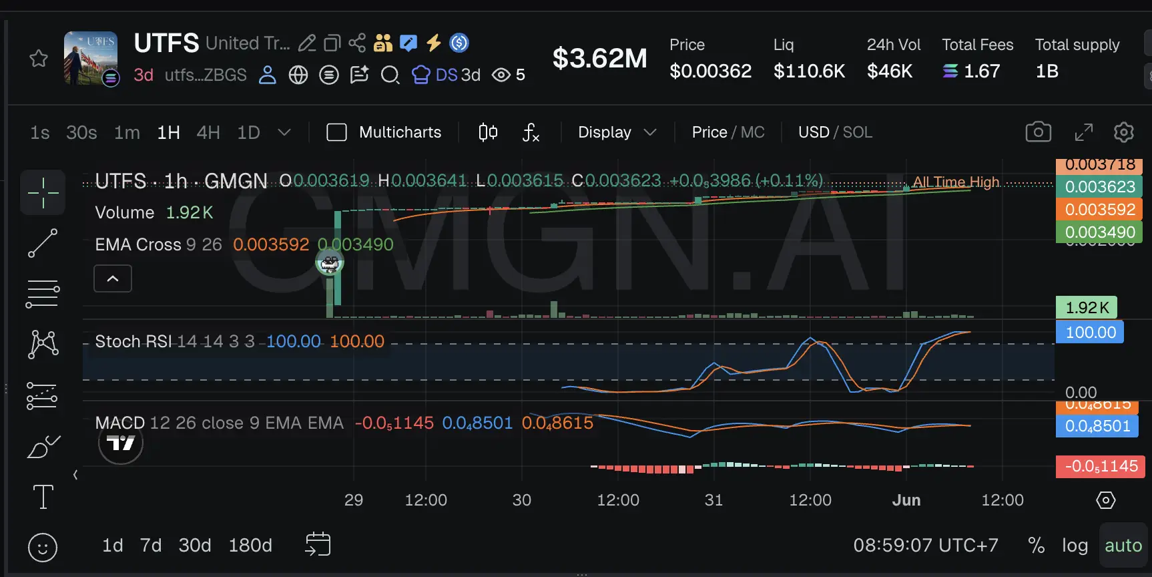This screenshot has width=1152, height=577.
Task: Toggle percent scale mode
Action: click(1037, 546)
